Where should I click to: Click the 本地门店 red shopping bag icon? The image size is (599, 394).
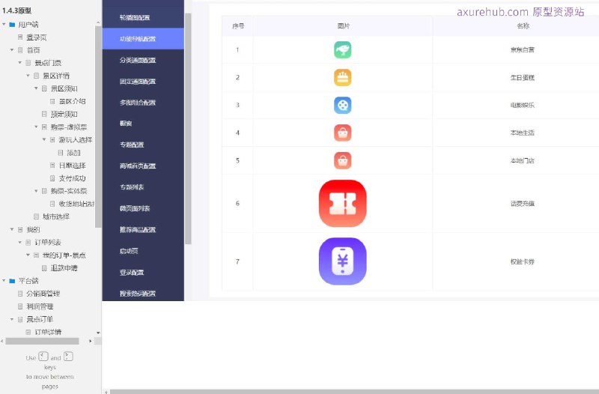pyautogui.click(x=343, y=160)
